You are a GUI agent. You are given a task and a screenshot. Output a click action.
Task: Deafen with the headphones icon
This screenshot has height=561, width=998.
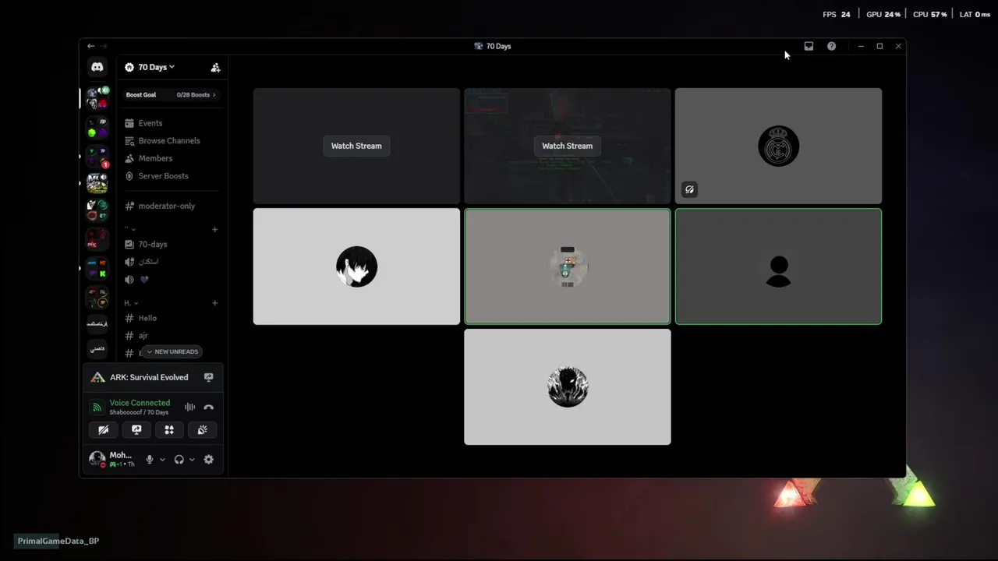[x=179, y=460]
